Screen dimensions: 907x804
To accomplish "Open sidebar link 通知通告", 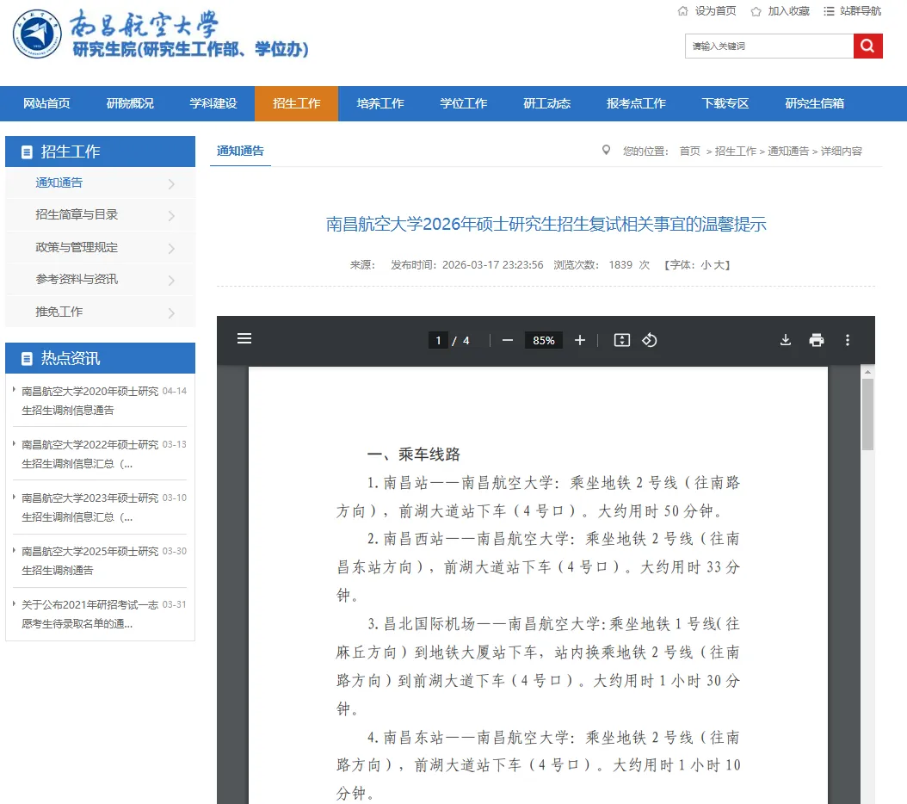I will pyautogui.click(x=59, y=182).
